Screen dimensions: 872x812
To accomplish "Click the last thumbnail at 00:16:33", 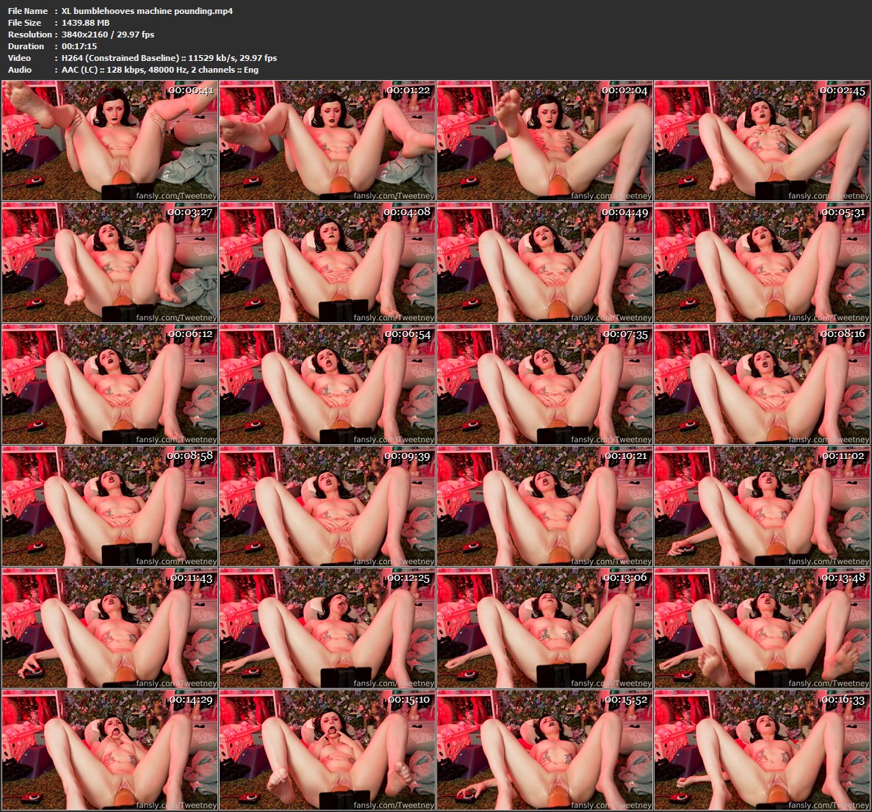I will (x=762, y=750).
